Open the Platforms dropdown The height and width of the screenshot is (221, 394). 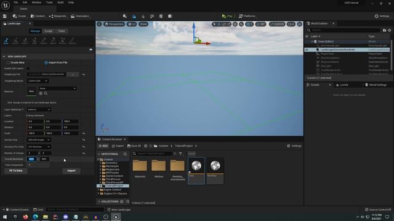click(x=247, y=16)
